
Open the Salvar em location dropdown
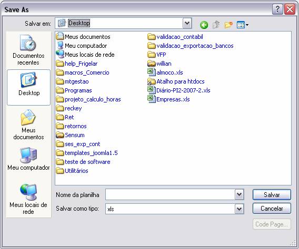[187, 23]
